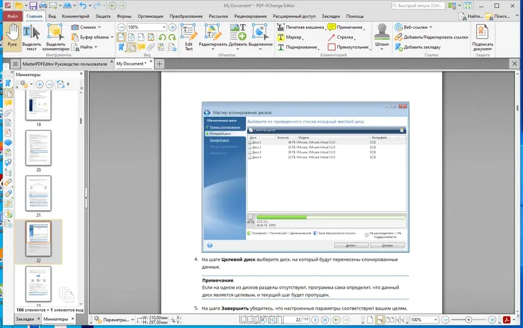This screenshot has height=328, width=523.
Task: Click the Edit Text tool
Action: click(x=189, y=37)
